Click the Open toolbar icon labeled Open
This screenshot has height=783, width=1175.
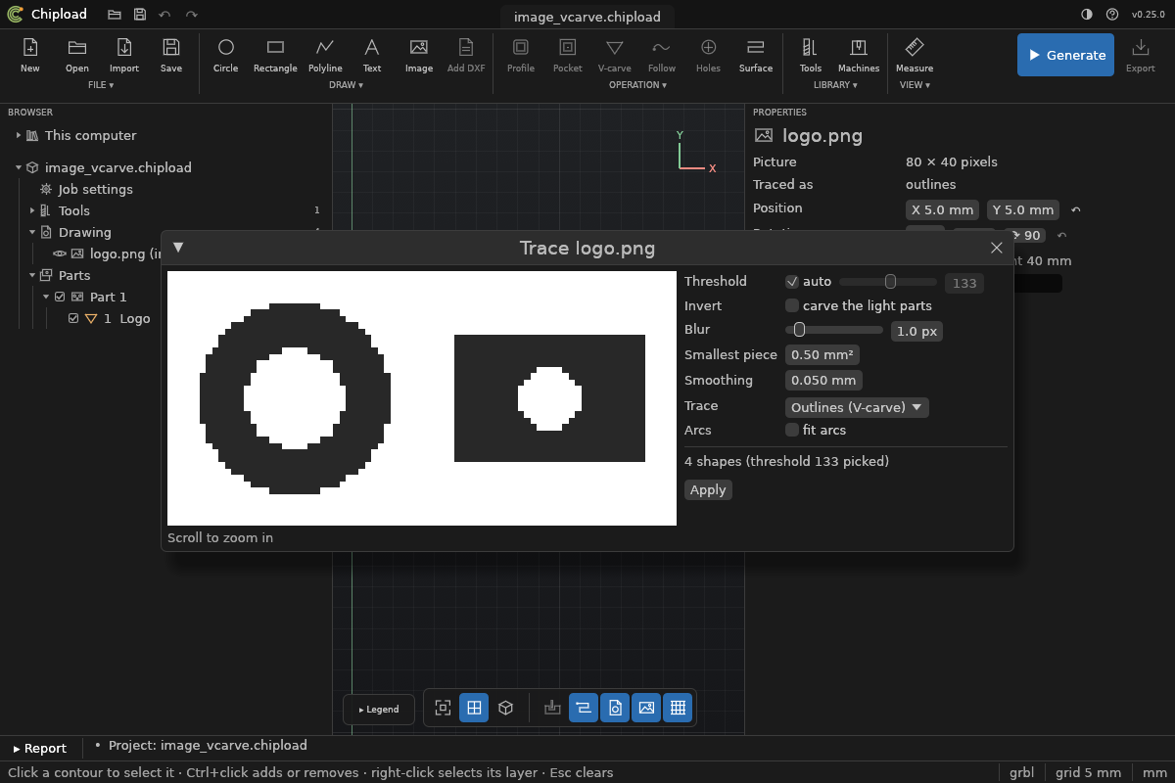77,55
